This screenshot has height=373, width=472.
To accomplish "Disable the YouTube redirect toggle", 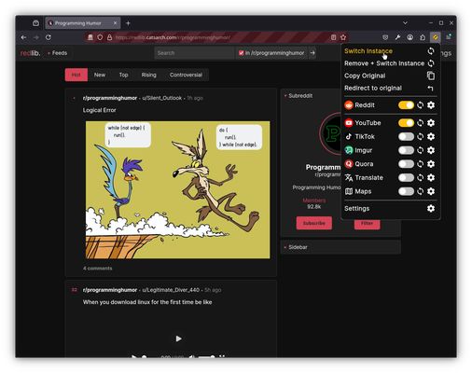I will (x=406, y=123).
